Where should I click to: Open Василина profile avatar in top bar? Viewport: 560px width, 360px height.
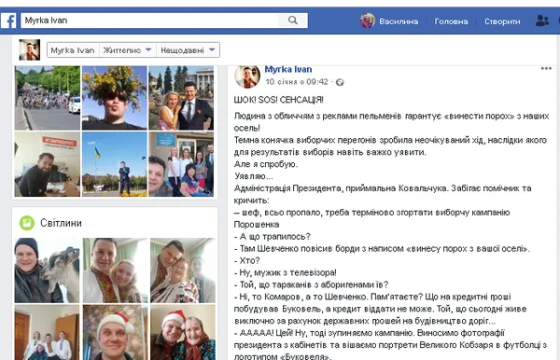[x=367, y=21]
